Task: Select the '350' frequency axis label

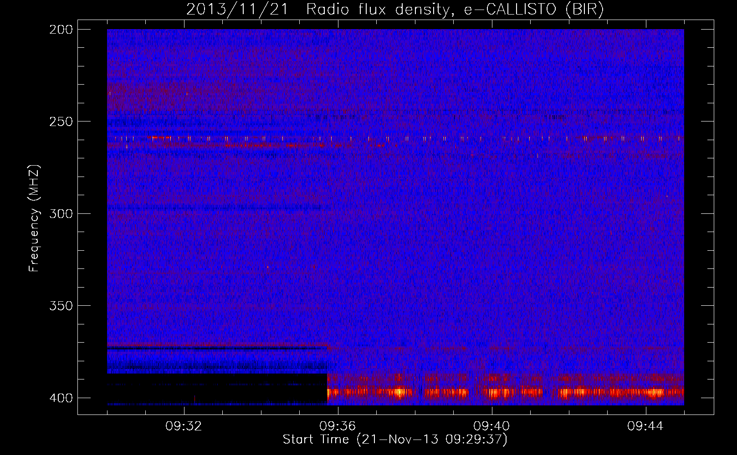Action: click(61, 305)
